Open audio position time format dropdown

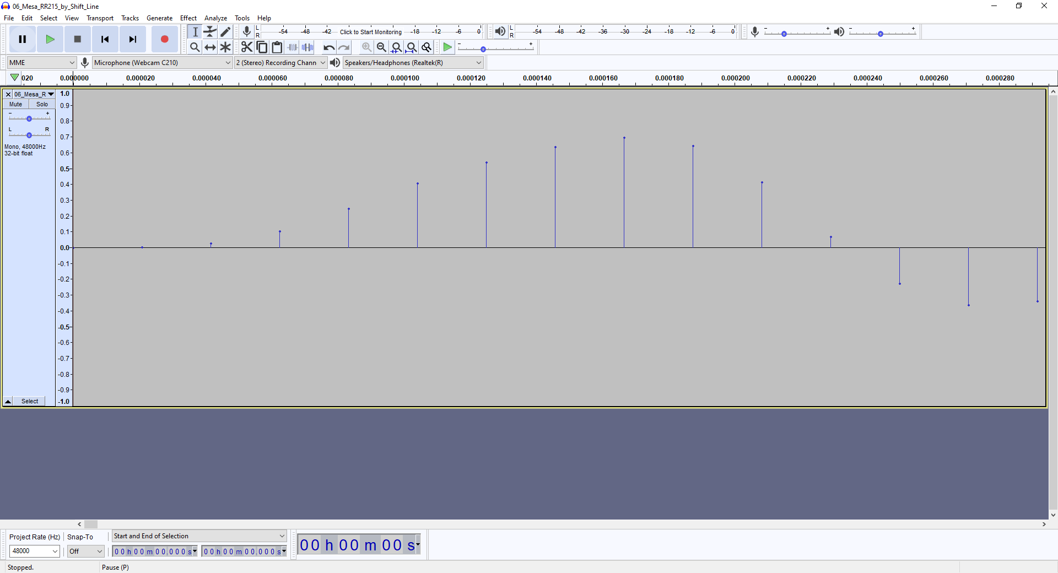tap(418, 545)
